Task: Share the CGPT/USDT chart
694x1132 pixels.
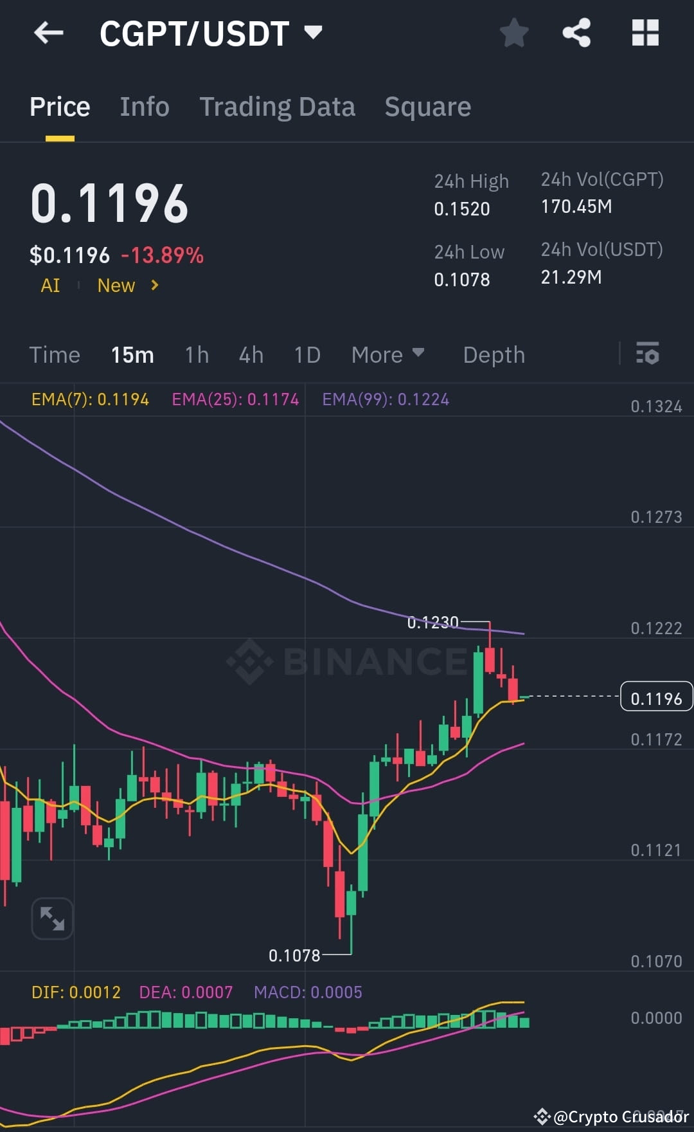Action: (576, 33)
